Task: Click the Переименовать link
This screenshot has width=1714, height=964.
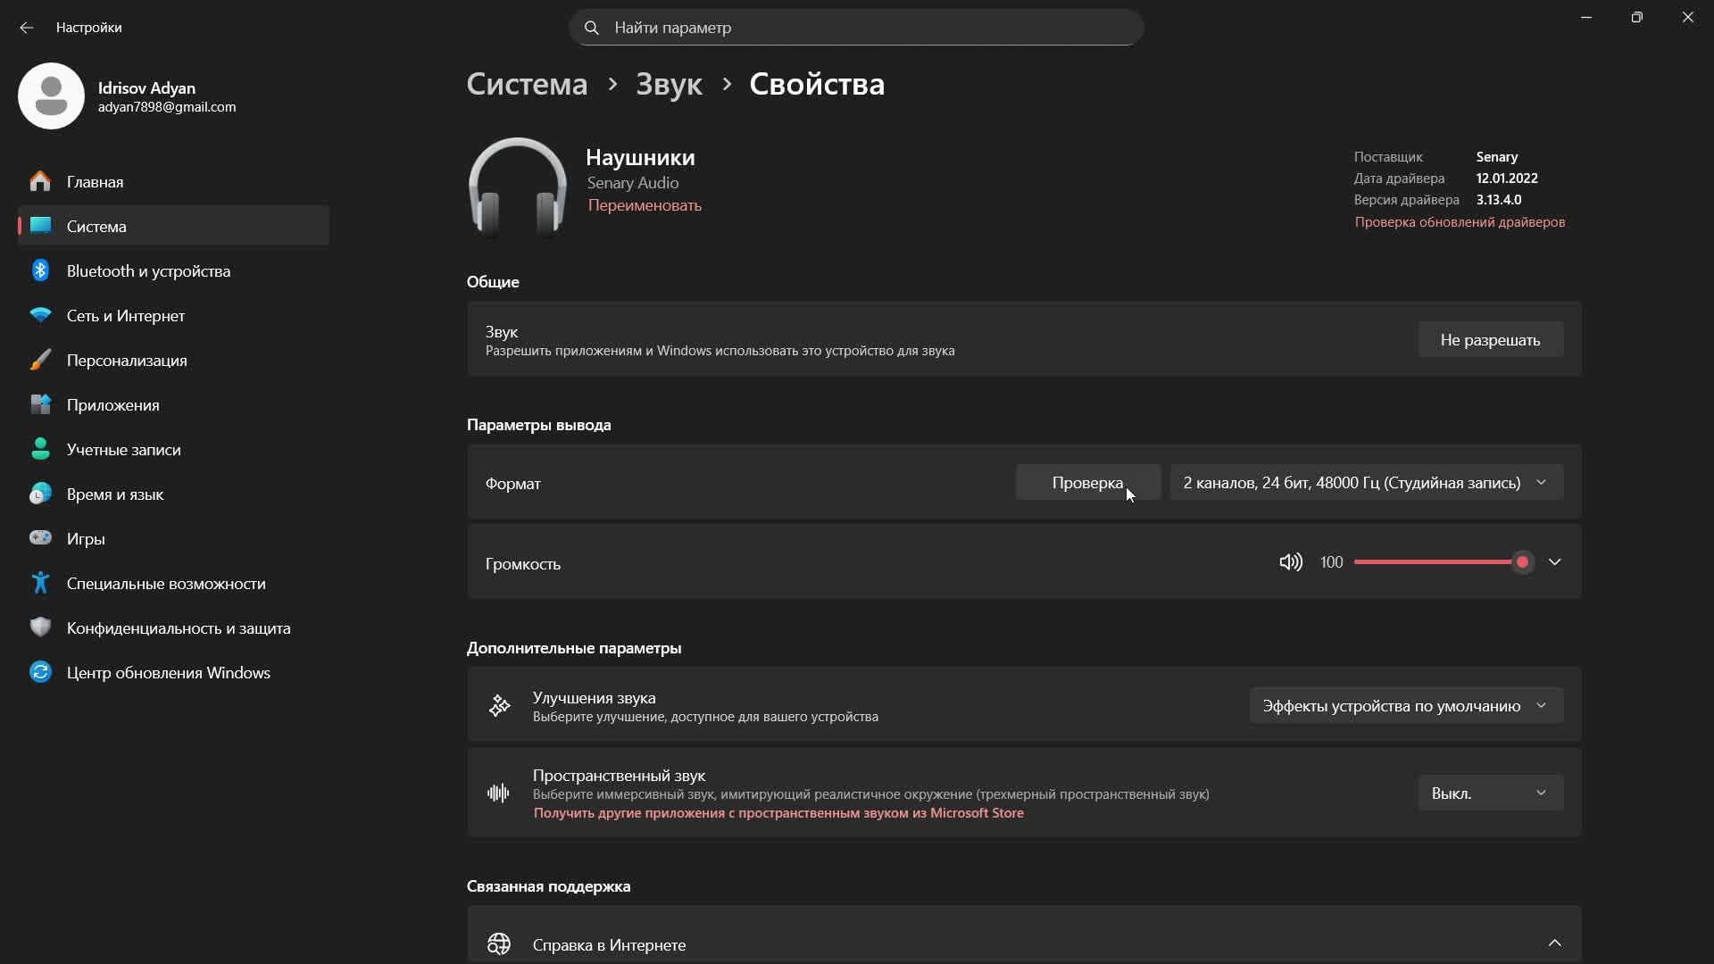Action: coord(644,205)
